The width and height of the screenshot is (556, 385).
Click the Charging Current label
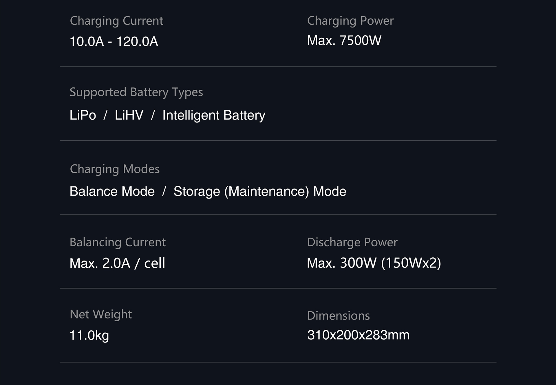116,21
